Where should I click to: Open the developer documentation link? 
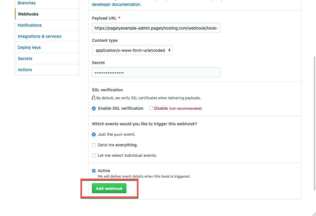[116, 4]
